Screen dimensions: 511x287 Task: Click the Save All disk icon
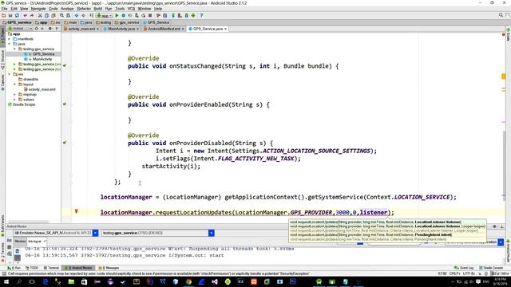coord(10,15)
